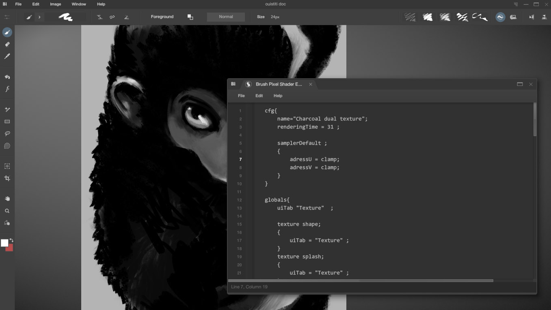This screenshot has height=310, width=551.
Task: Choose the zebra-striped stroke brush preset
Action: [462, 17]
